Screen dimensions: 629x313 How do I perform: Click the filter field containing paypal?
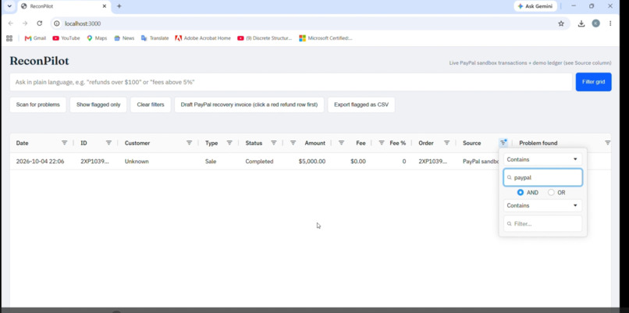[x=542, y=177]
